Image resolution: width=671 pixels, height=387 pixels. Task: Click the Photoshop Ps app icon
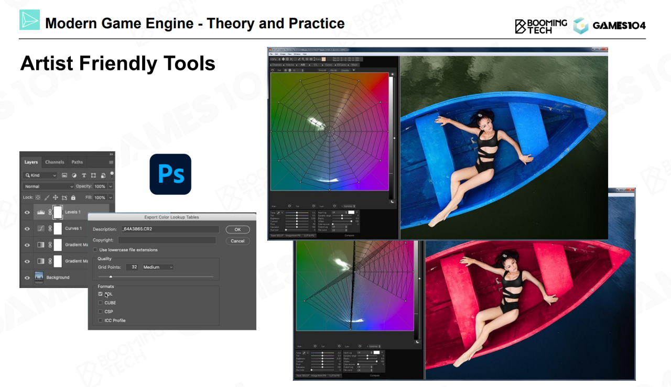coord(170,174)
